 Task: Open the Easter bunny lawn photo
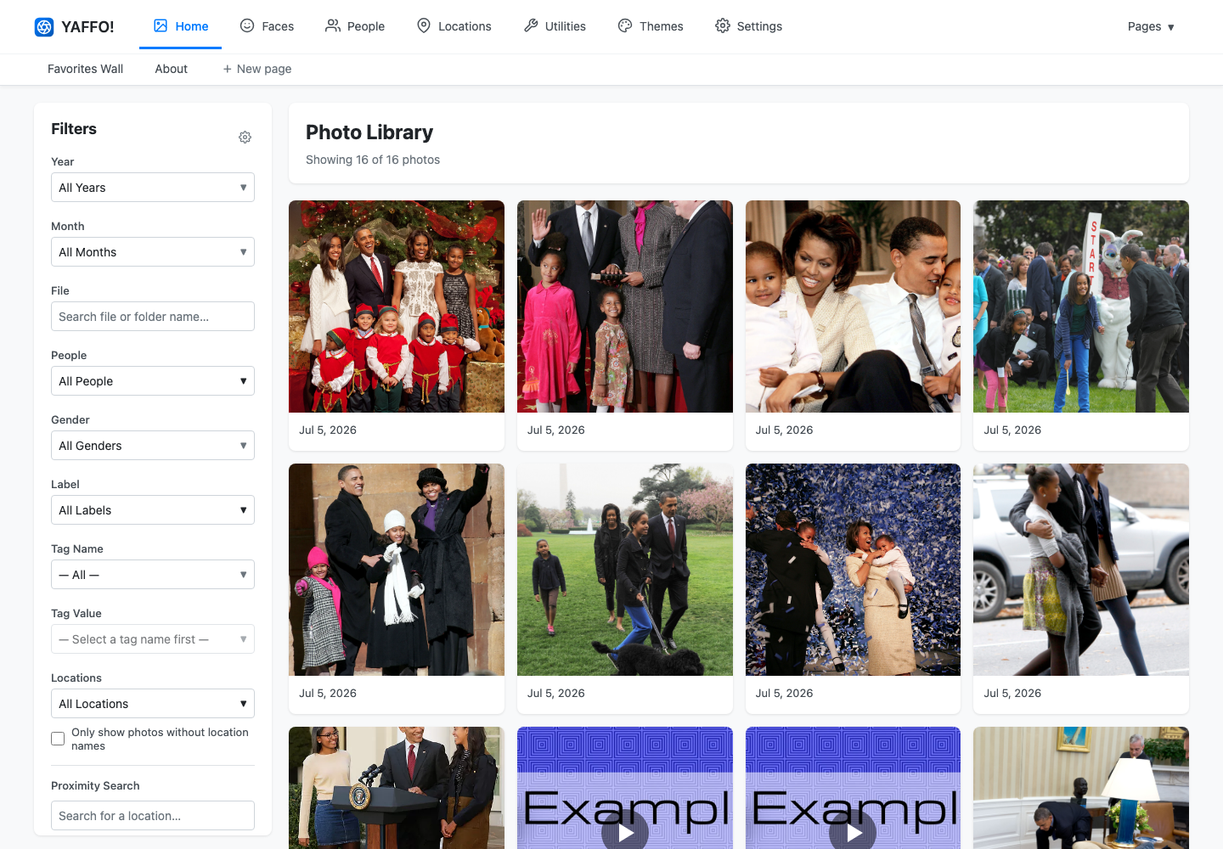(1081, 306)
